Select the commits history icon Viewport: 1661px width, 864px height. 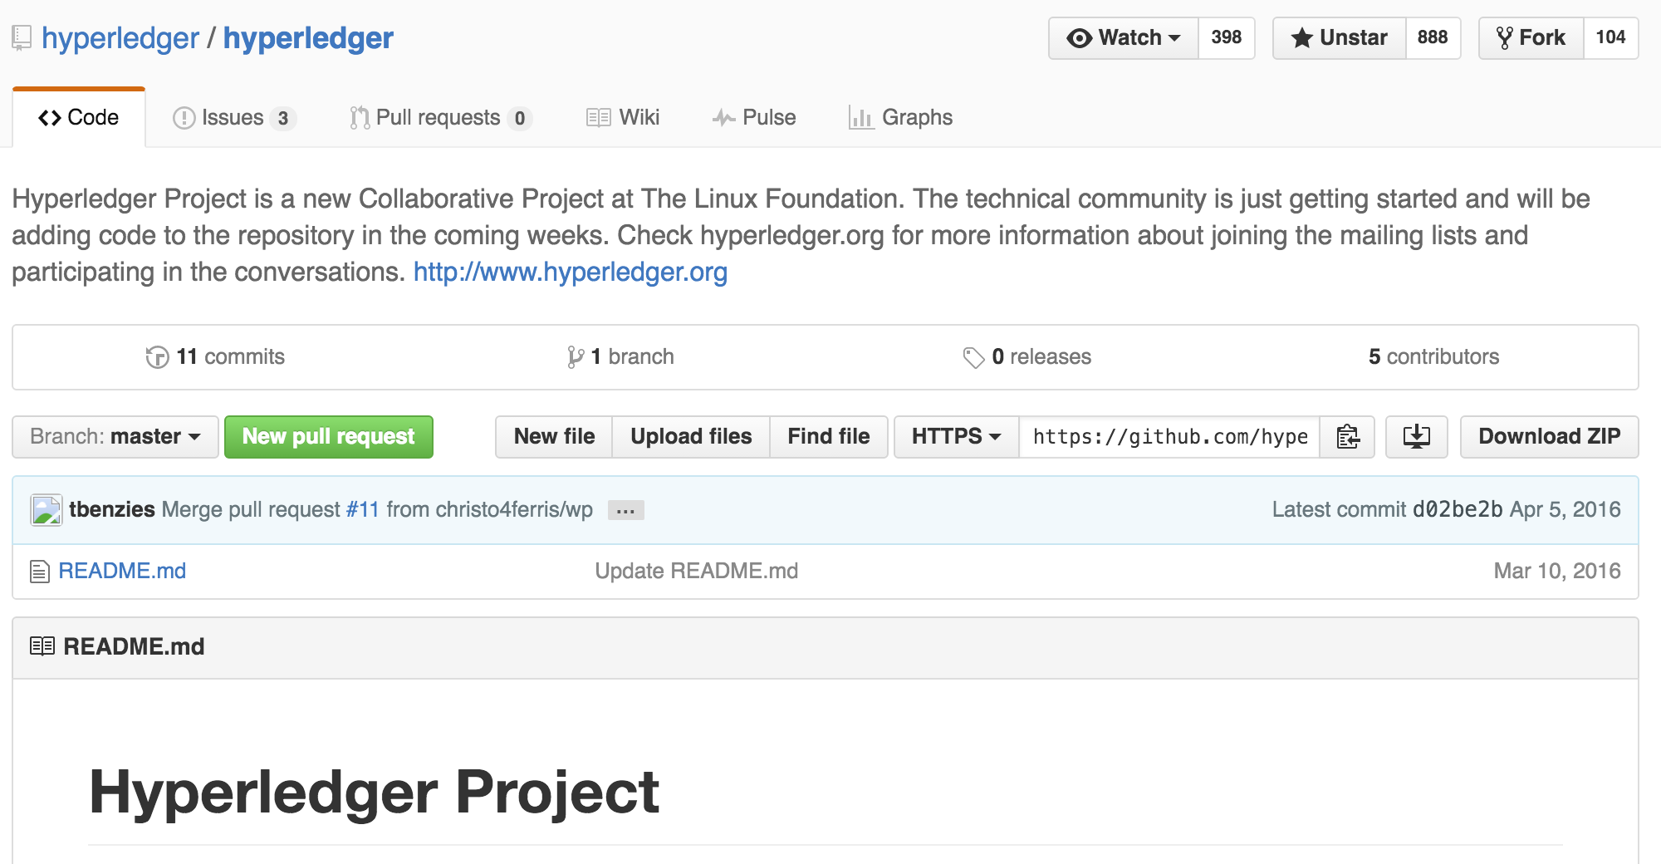click(156, 356)
